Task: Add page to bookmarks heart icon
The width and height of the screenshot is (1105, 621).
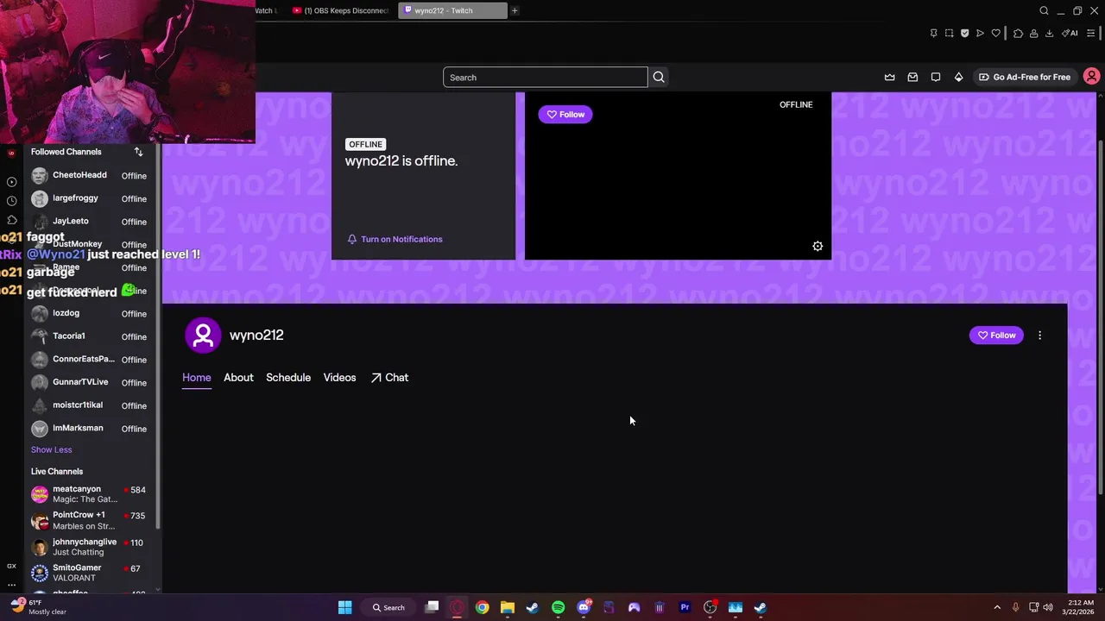Action: pyautogui.click(x=995, y=34)
